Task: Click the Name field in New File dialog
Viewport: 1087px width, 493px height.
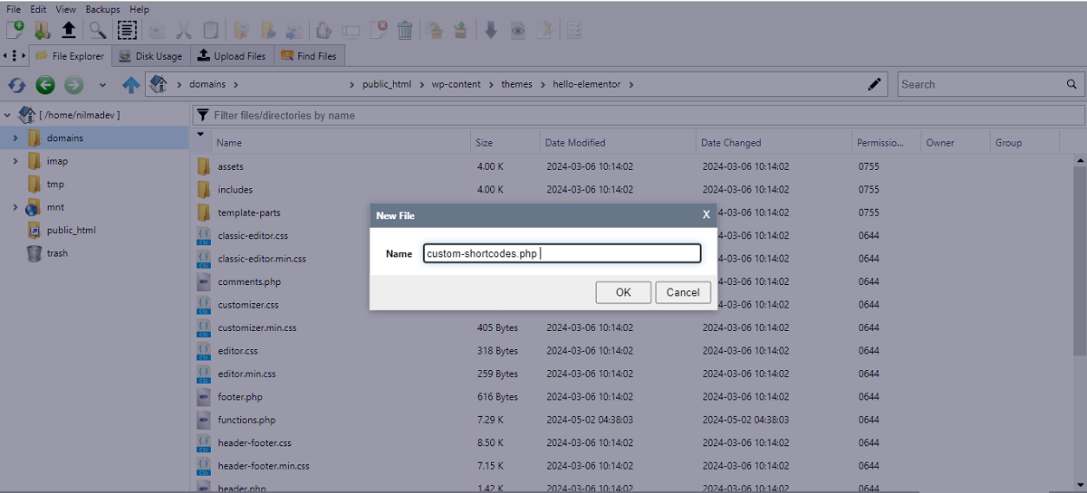Action: click(x=562, y=254)
